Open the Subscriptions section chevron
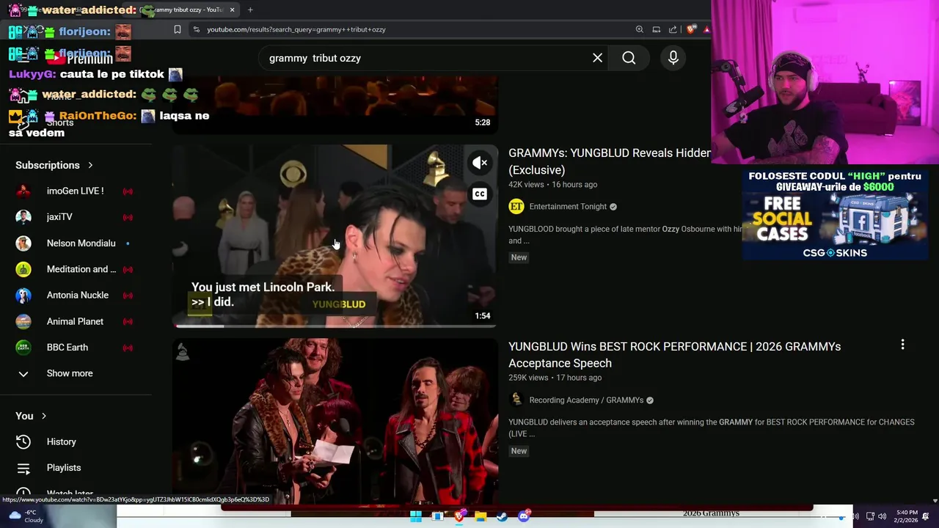The height and width of the screenshot is (528, 939). click(90, 165)
